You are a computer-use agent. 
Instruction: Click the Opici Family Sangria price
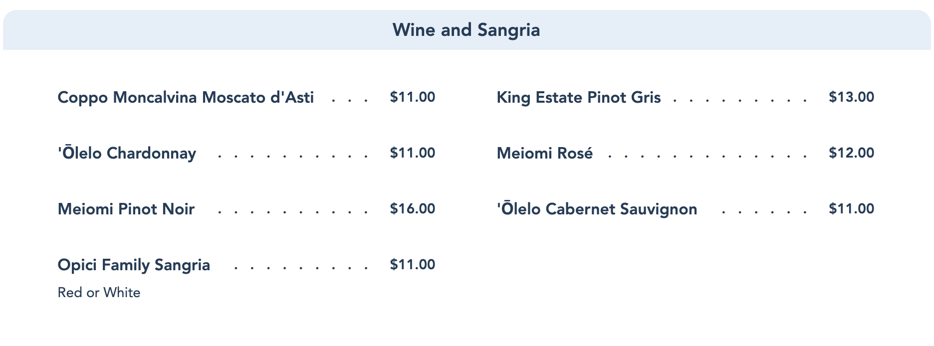[x=412, y=265]
